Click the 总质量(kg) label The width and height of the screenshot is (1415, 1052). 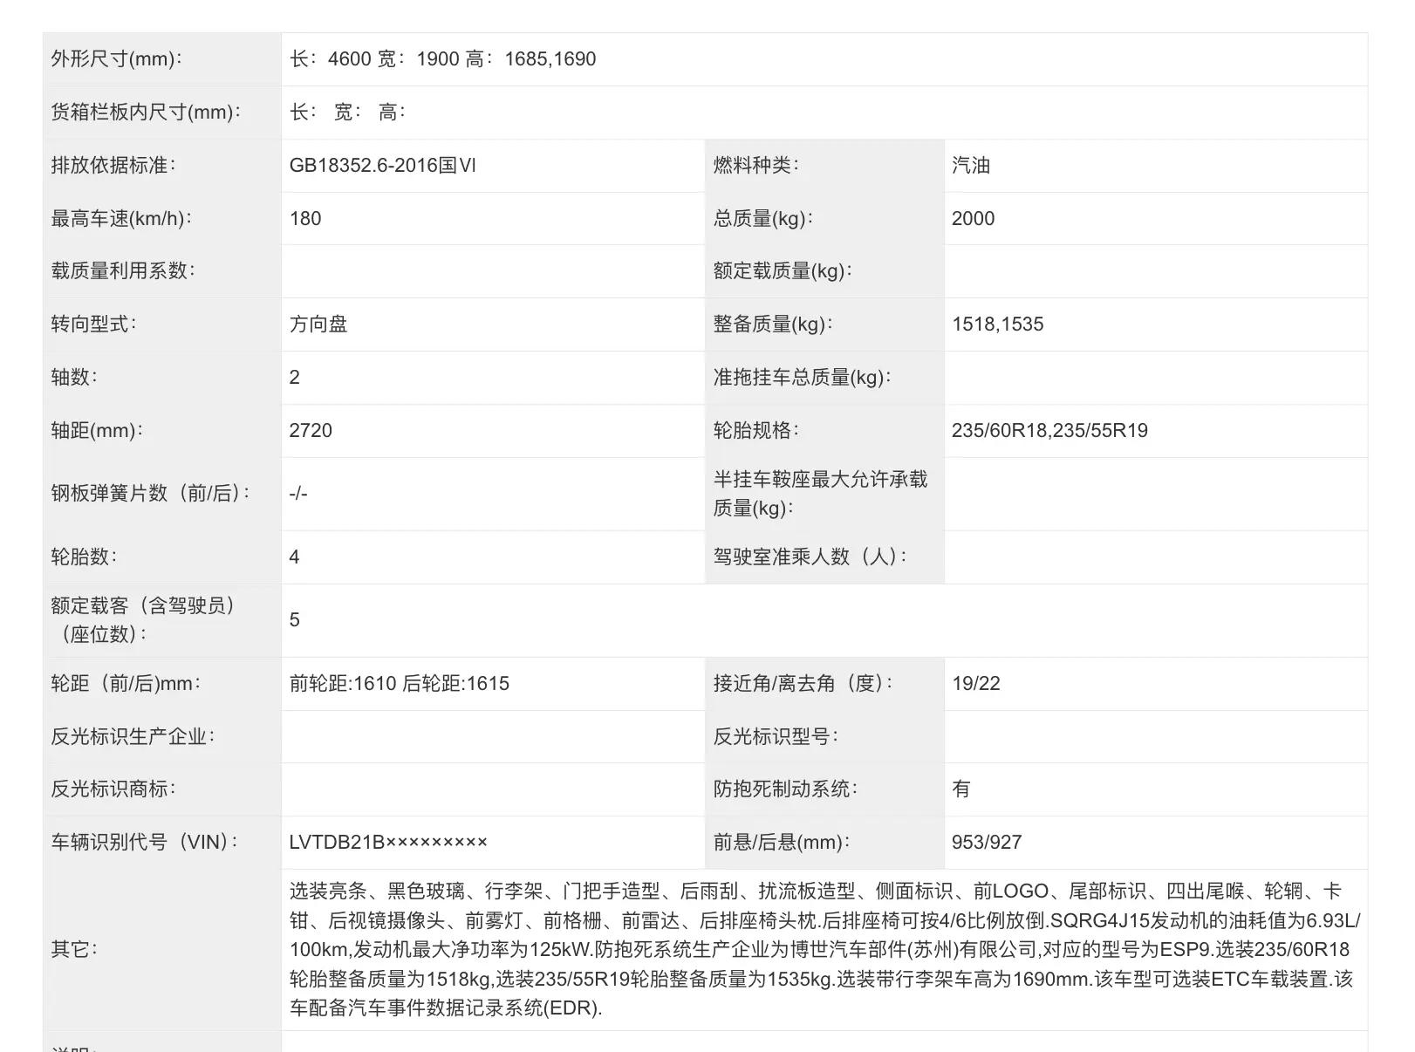click(762, 219)
